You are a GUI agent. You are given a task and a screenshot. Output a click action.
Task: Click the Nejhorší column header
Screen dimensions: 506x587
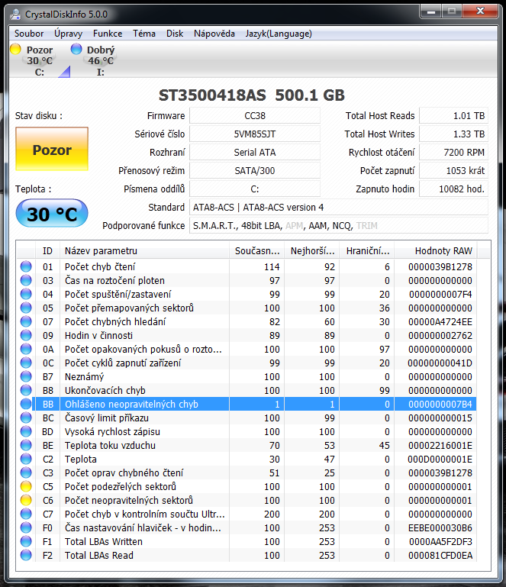311,251
